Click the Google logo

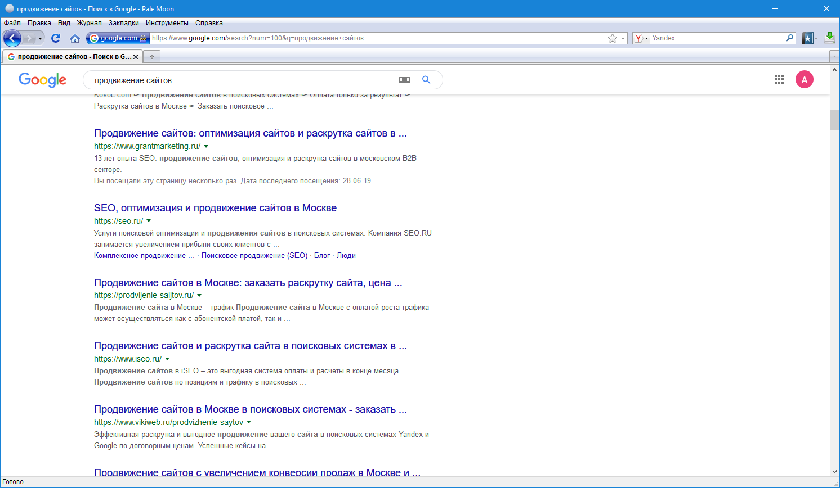43,80
